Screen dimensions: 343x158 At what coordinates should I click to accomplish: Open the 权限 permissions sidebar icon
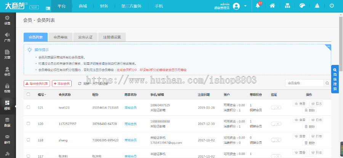[x=8, y=88]
